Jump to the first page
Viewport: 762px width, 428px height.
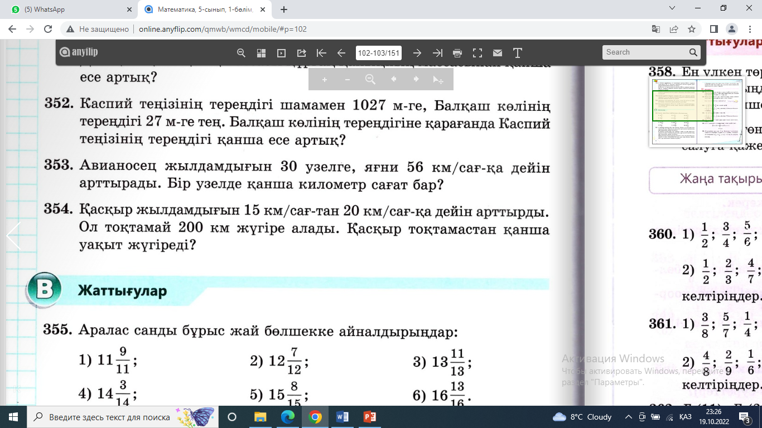click(x=321, y=53)
